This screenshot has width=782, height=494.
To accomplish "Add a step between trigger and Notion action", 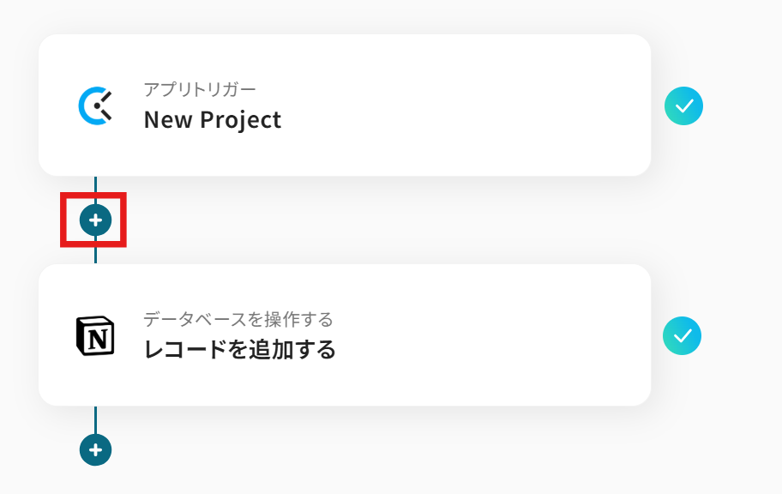I will pos(95,220).
